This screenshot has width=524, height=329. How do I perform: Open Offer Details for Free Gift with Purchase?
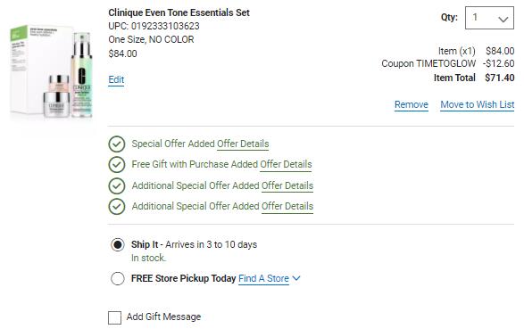[x=286, y=164]
